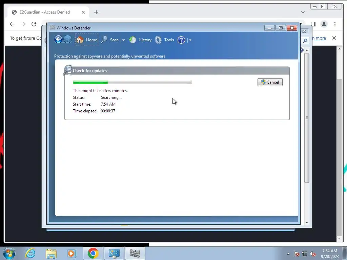Open the History tab
This screenshot has width=347, height=260.
click(x=140, y=40)
